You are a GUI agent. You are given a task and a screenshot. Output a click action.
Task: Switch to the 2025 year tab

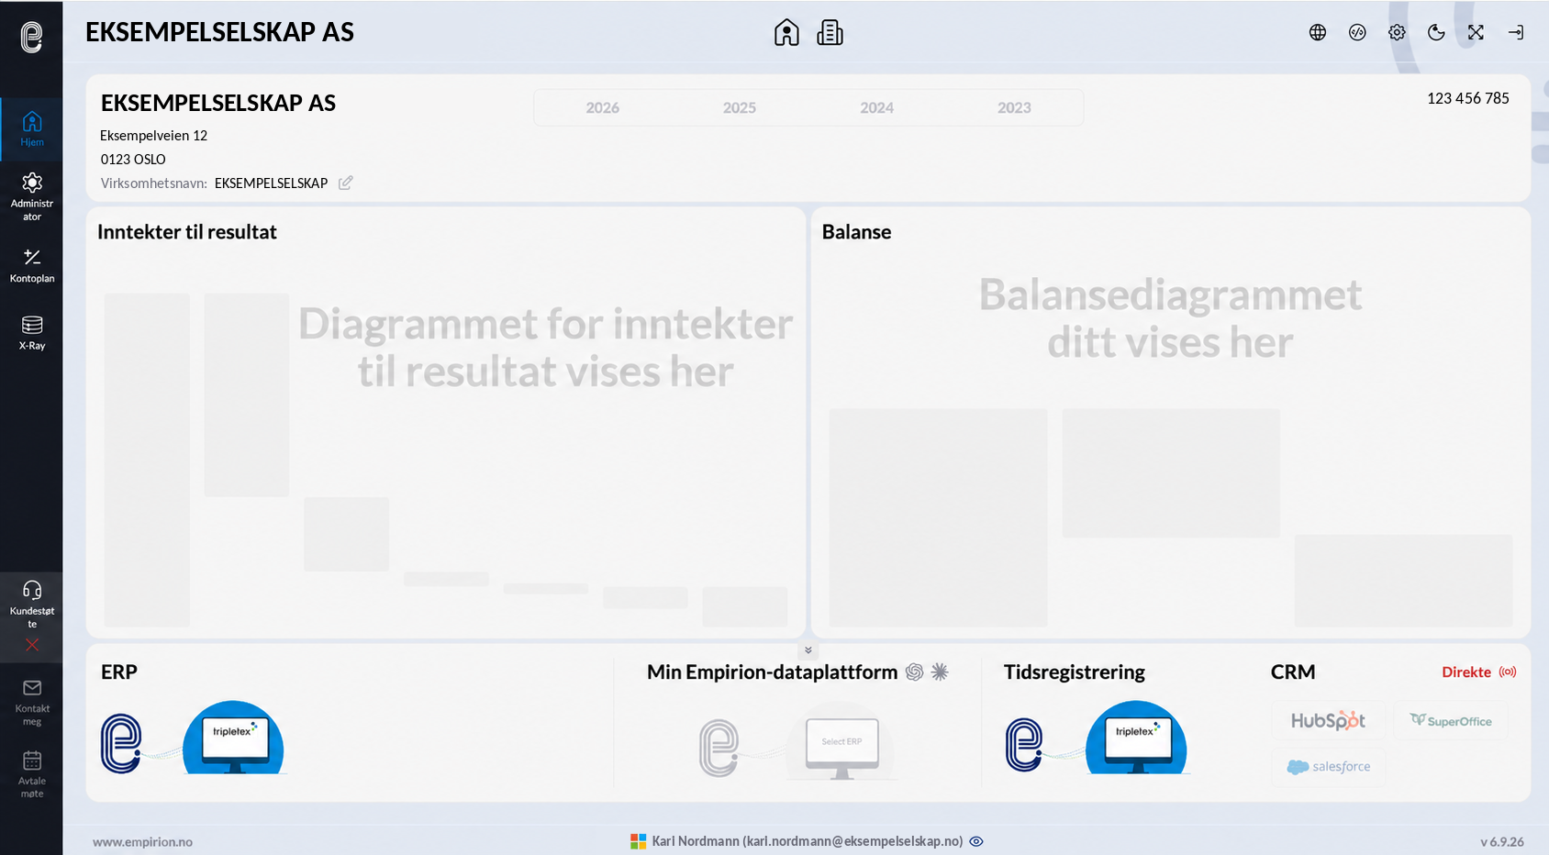tap(740, 107)
